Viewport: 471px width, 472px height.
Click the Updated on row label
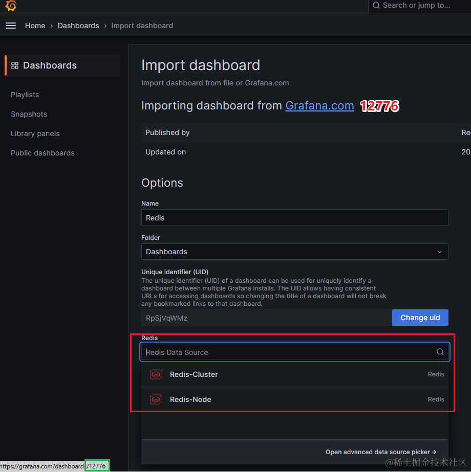pos(165,152)
